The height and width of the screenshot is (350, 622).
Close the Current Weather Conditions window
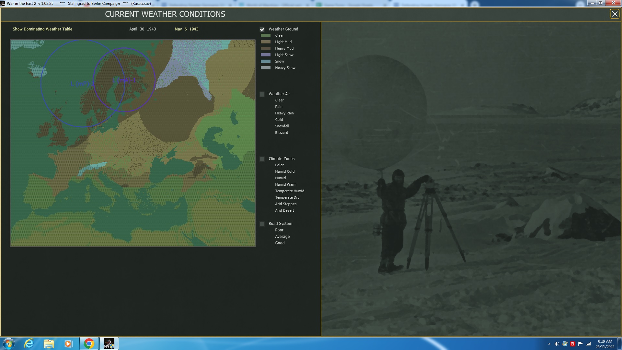(614, 14)
